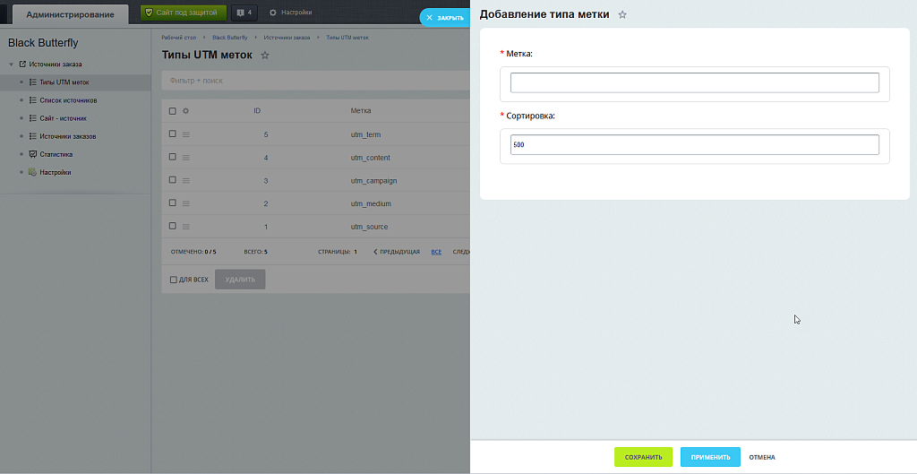Click the Статистика sidebar icon
This screenshot has height=474, width=917.
click(32, 154)
